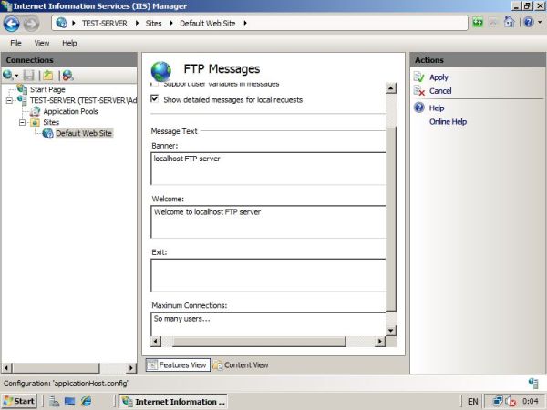Click scroll right arrow in Connections pane

point(130,368)
